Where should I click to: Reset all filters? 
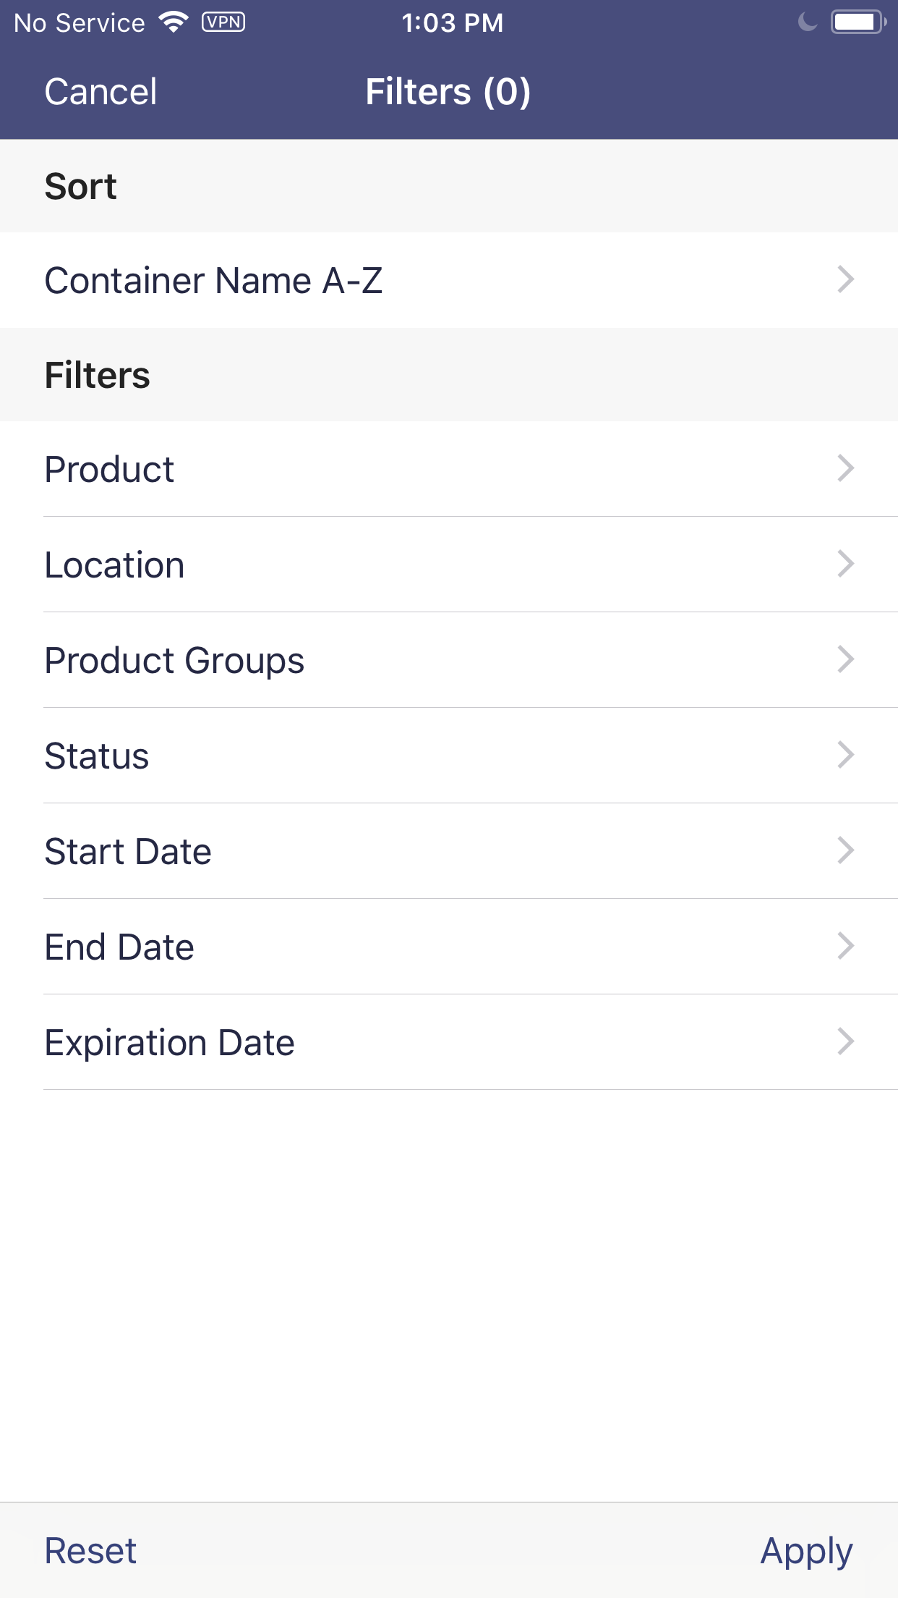click(x=90, y=1551)
